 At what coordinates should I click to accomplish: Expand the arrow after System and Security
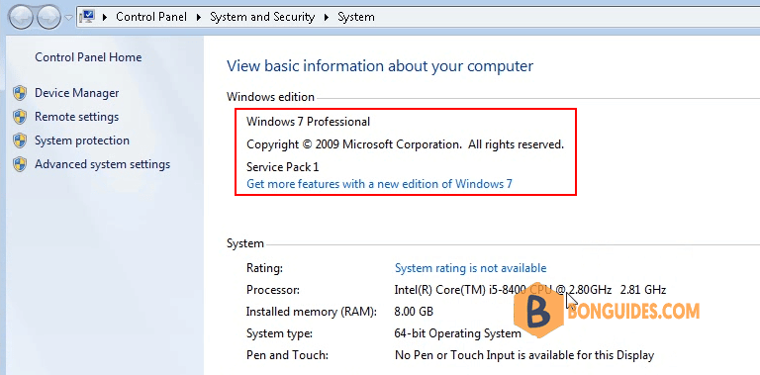pos(327,18)
